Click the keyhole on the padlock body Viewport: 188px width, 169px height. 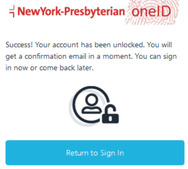point(110,119)
